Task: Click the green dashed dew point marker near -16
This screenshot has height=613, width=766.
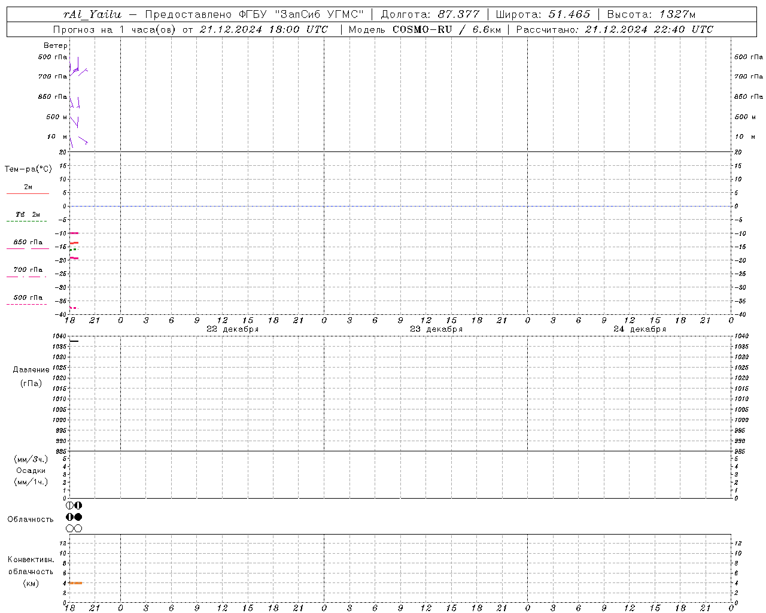Action: (74, 249)
